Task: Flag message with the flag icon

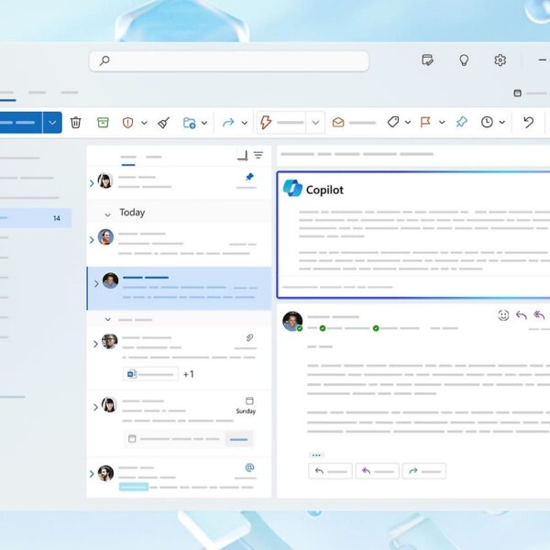Action: 425,122
